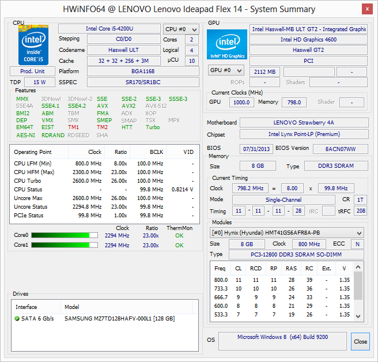Image resolution: width=378 pixels, height=362 pixels.
Task: Select the 533.3 frequency timing row
Action: point(282,315)
